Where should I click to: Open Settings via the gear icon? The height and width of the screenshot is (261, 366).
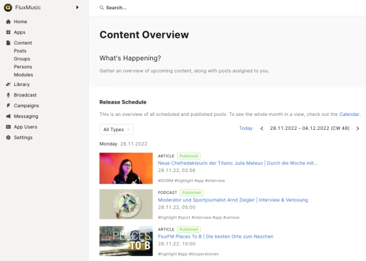click(x=8, y=137)
